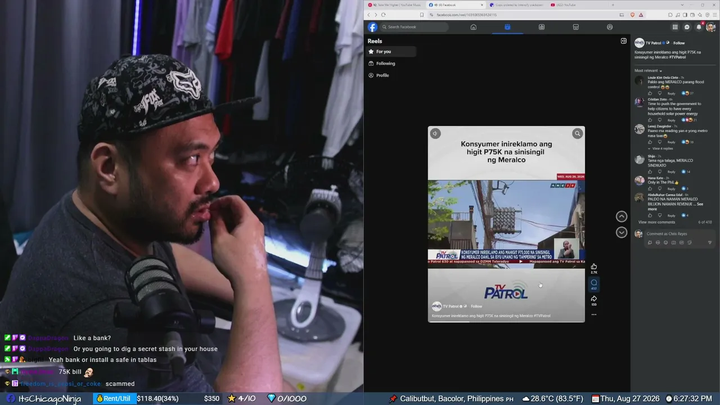Seek the reel progress bar

point(506,322)
